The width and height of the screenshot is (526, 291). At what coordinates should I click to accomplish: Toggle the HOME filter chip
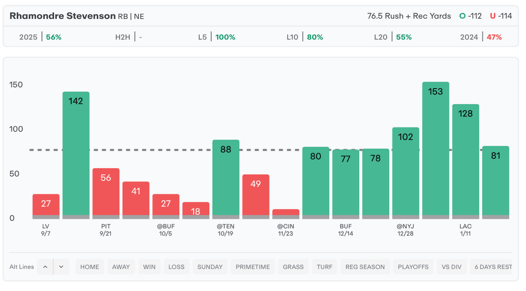[x=90, y=267]
